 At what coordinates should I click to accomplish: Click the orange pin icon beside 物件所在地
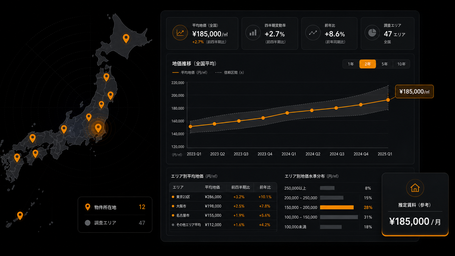88,207
